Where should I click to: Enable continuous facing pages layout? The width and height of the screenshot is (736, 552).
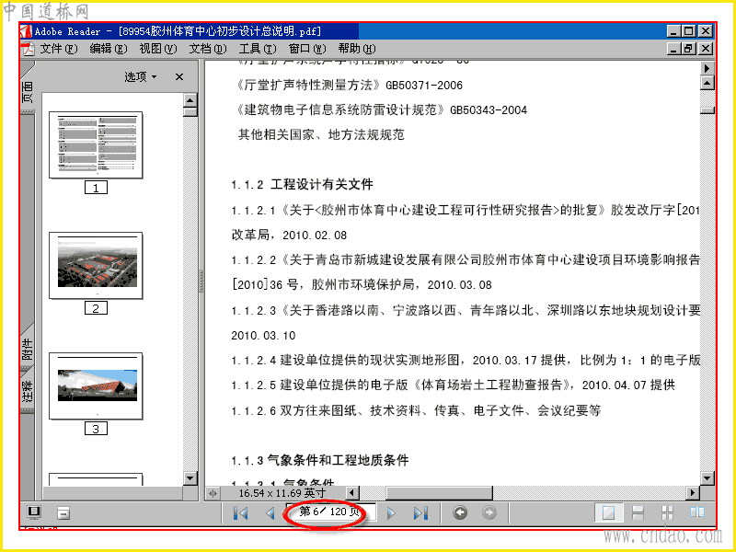(667, 512)
